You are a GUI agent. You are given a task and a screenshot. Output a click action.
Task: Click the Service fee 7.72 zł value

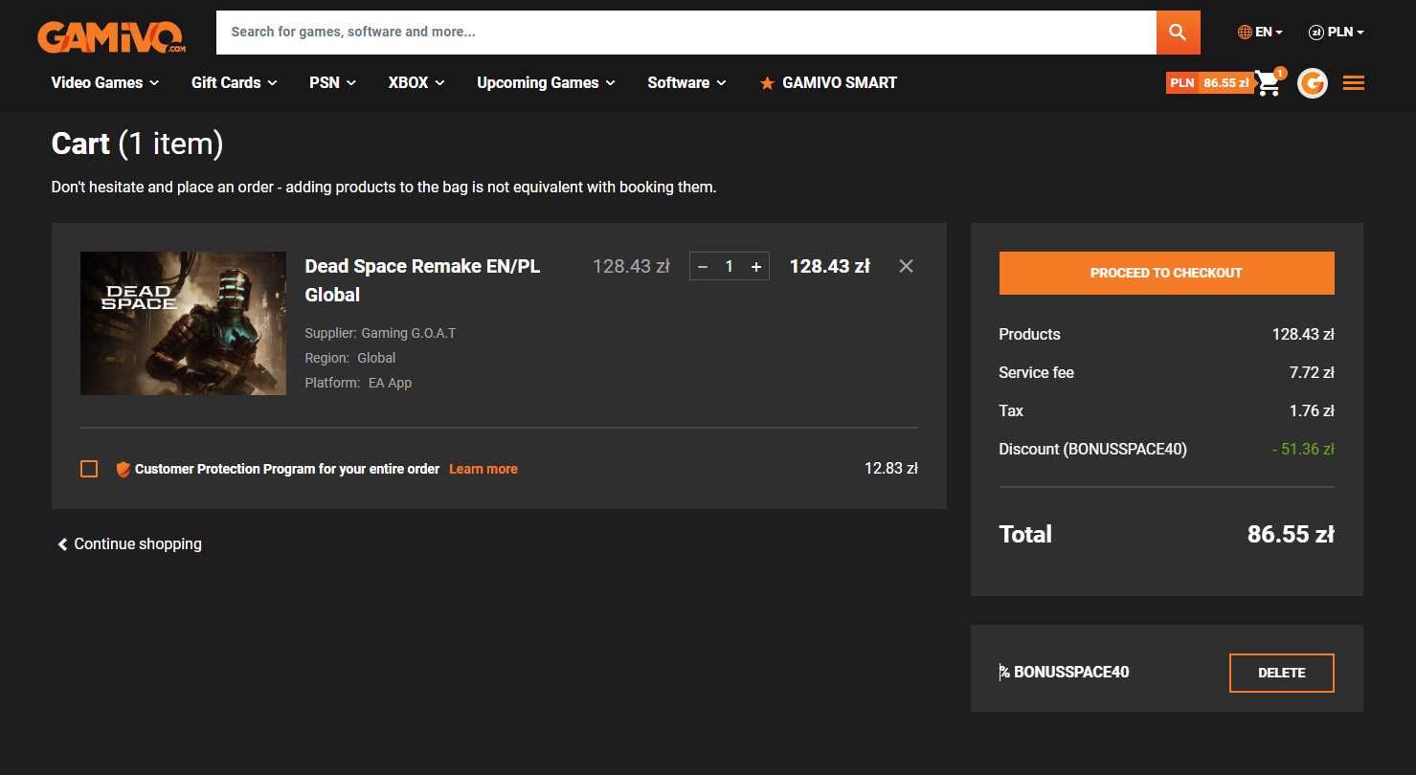tap(1312, 372)
